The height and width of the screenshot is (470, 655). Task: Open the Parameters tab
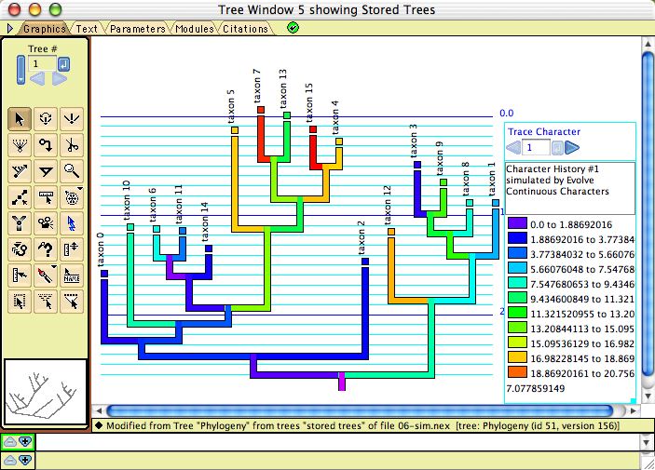pyautogui.click(x=137, y=29)
